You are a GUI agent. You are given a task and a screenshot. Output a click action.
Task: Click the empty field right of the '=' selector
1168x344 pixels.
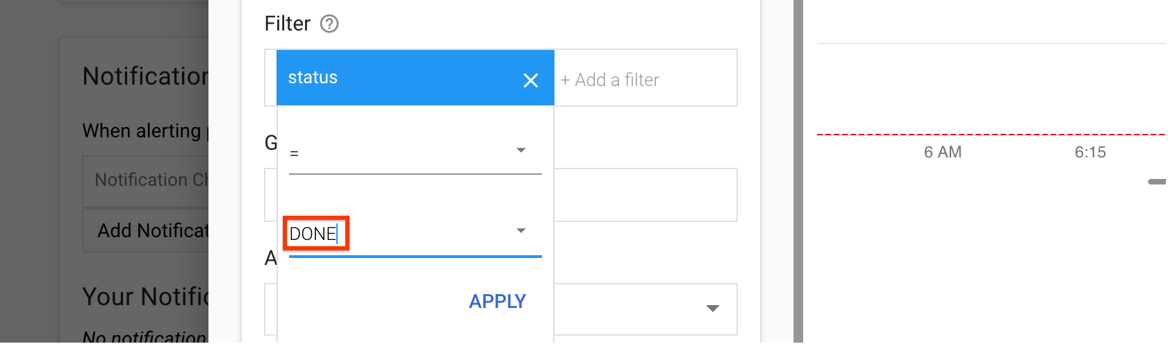645,195
